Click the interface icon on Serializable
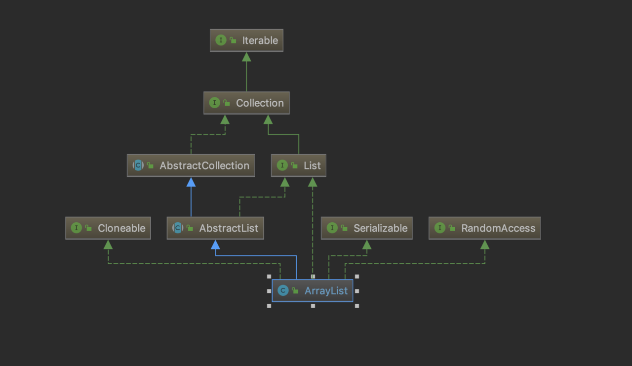The image size is (632, 366). [332, 228]
